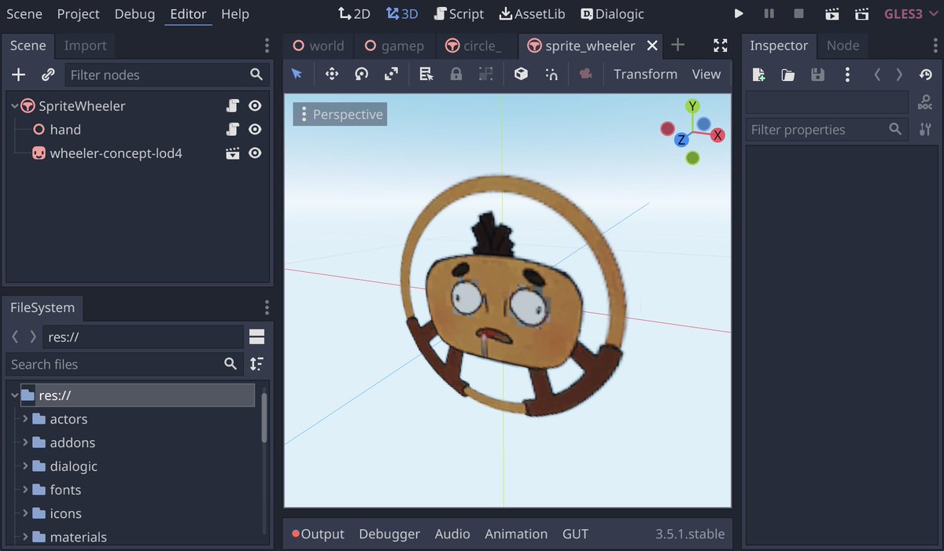
Task: Open the Dialogic workspace
Action: (x=613, y=14)
